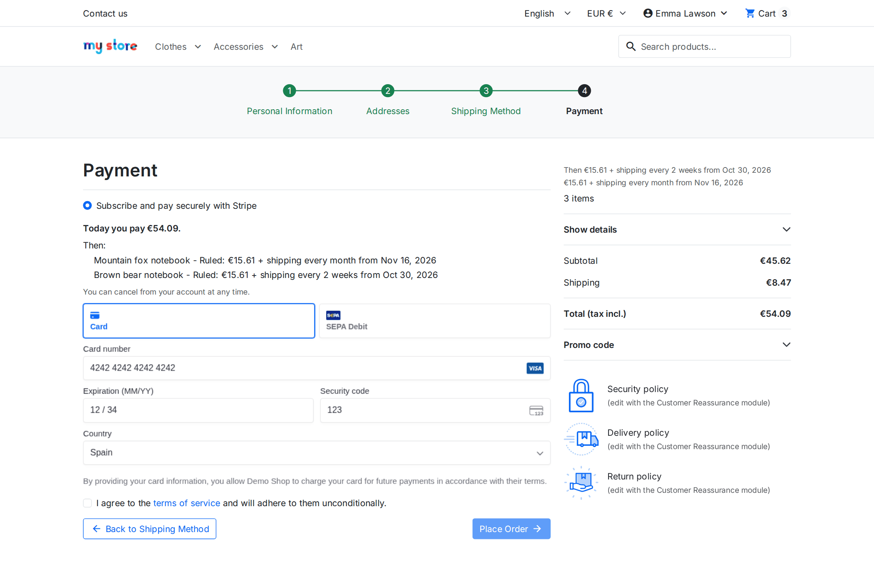
Task: Focus the Card number field
Action: (x=316, y=368)
